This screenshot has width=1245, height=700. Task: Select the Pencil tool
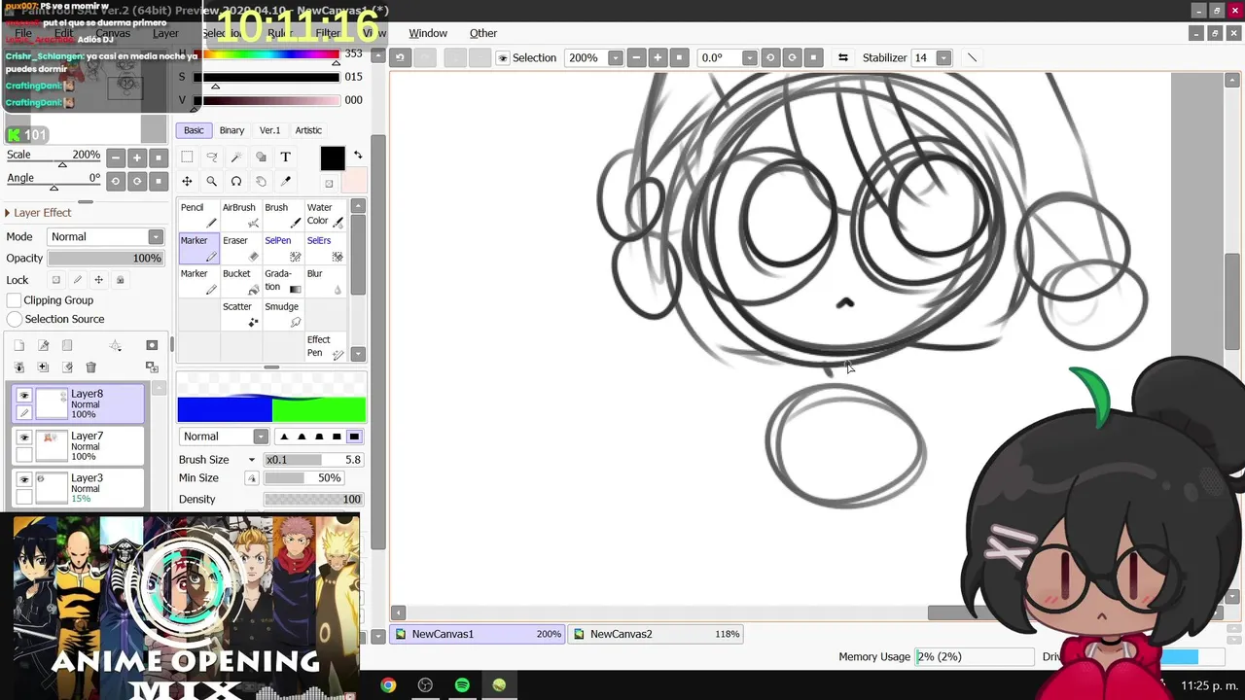(198, 215)
